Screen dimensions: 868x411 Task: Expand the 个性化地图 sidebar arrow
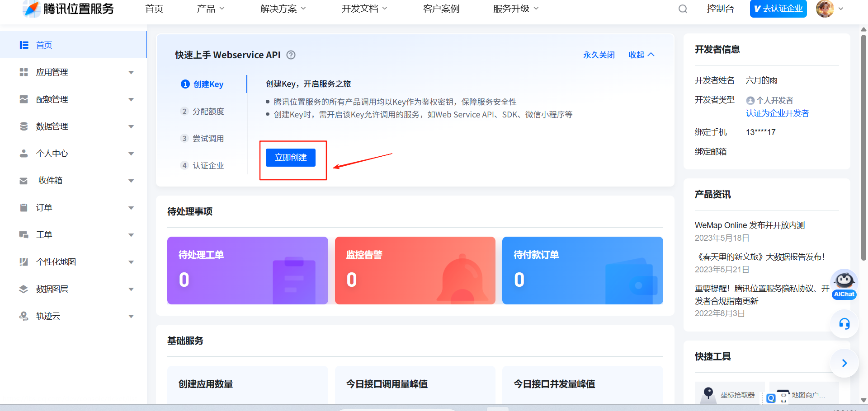(131, 262)
